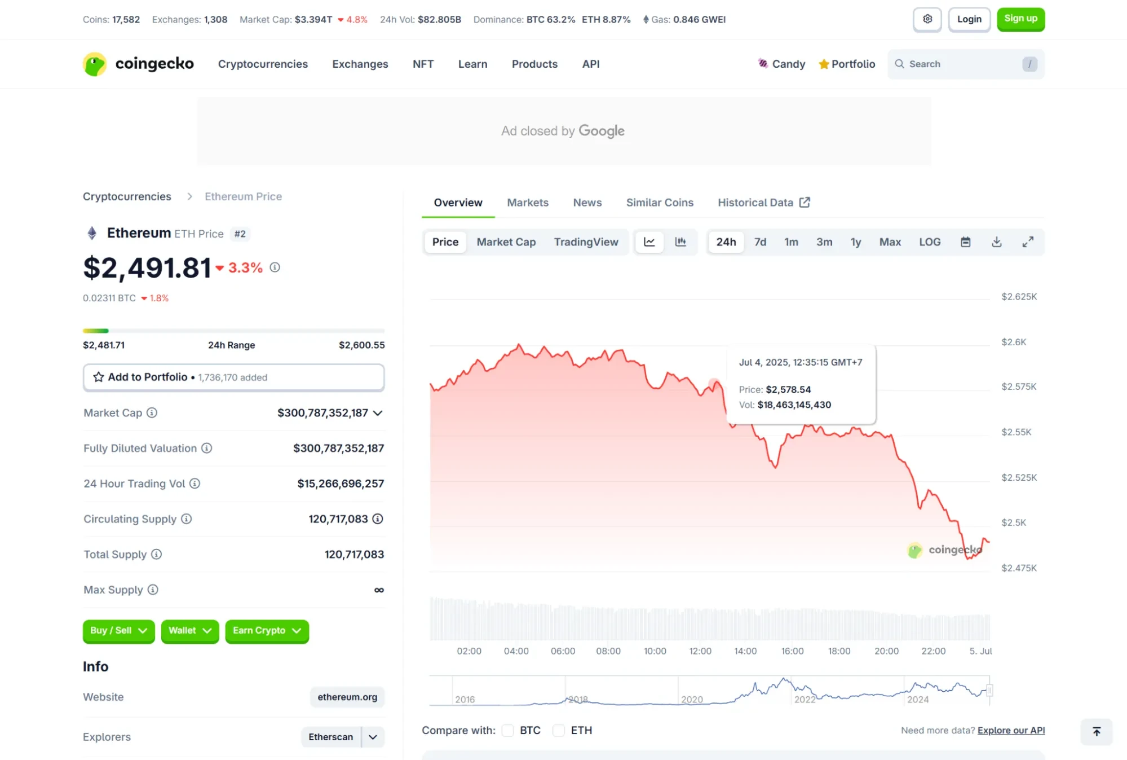Click Circulating Supply label info icon
Viewport: 1127px width, 760px height.
(x=186, y=519)
